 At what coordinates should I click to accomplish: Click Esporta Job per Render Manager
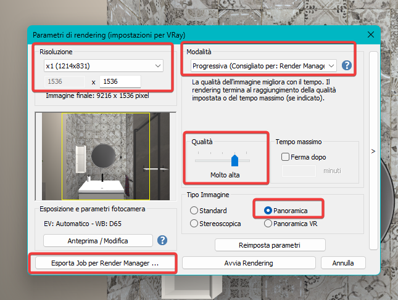105,263
